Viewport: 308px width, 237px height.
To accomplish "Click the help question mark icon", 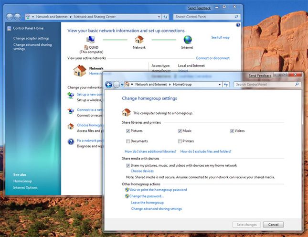I will [x=238, y=25].
